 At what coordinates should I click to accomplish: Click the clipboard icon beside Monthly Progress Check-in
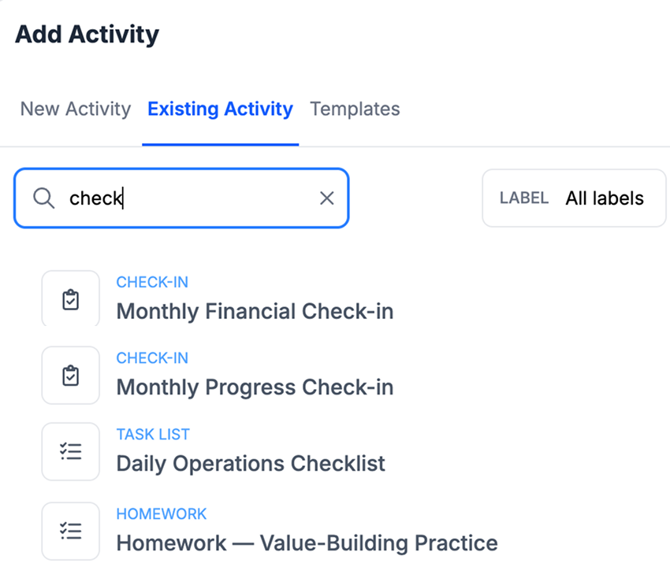[x=70, y=375]
